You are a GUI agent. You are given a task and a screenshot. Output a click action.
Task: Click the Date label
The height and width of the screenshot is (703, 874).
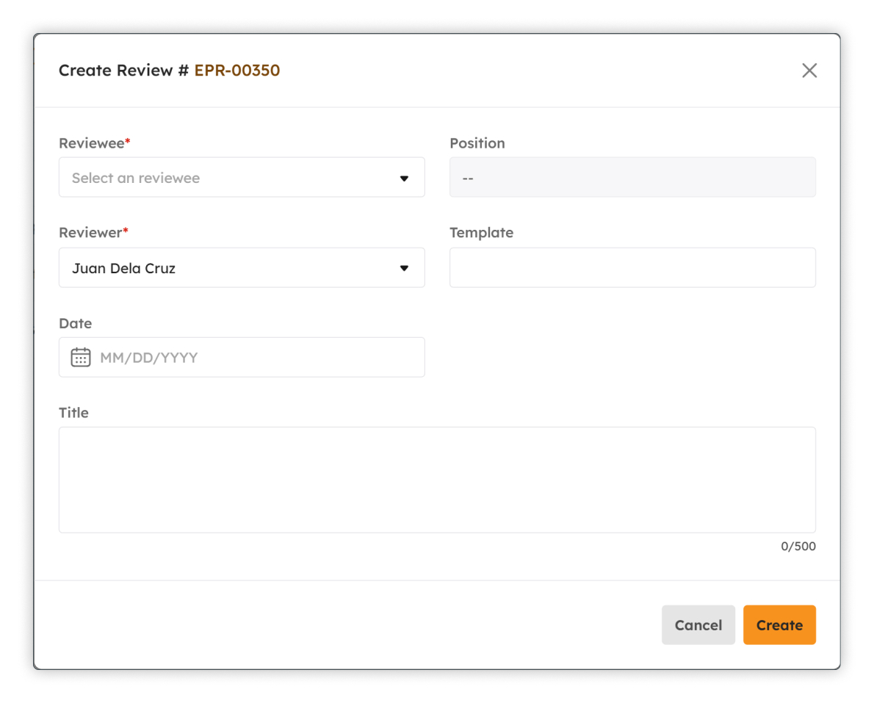(75, 323)
